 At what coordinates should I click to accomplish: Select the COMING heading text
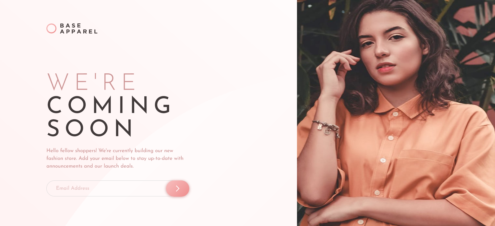click(109, 105)
